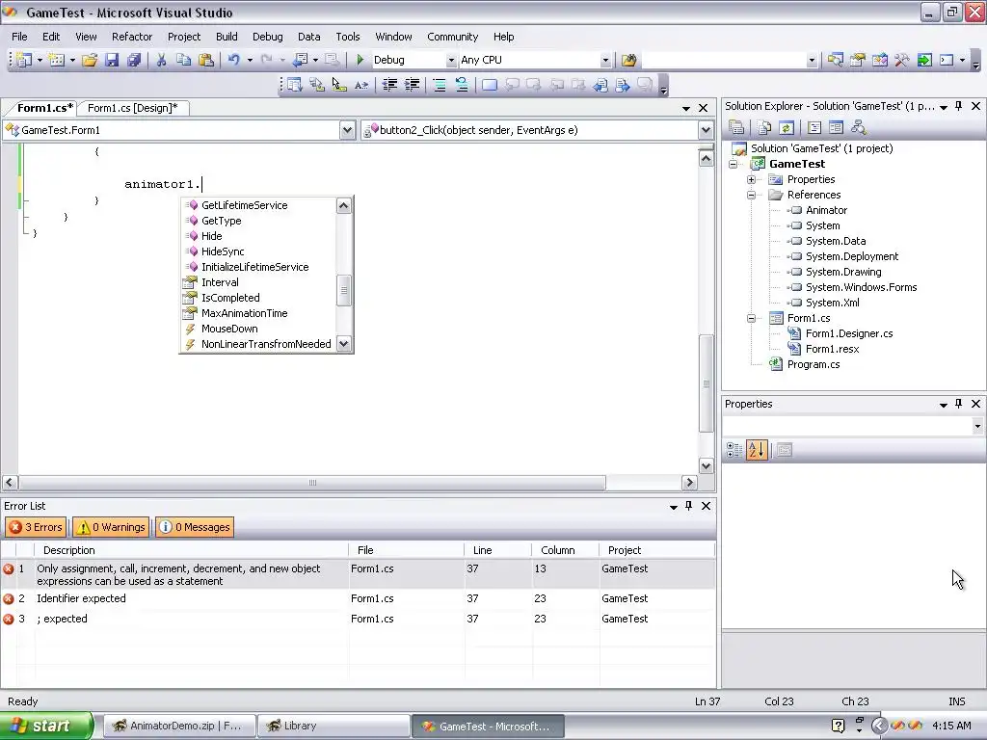
Task: Choose MaxAnimationTime from the IntelliSense list
Action: pos(244,313)
